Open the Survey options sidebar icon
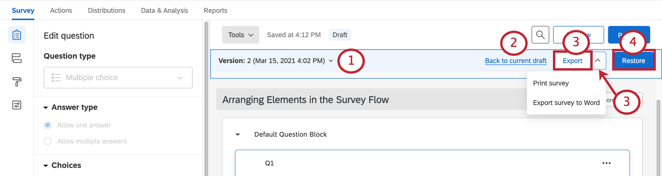This screenshot has width=662, height=176. 17,105
